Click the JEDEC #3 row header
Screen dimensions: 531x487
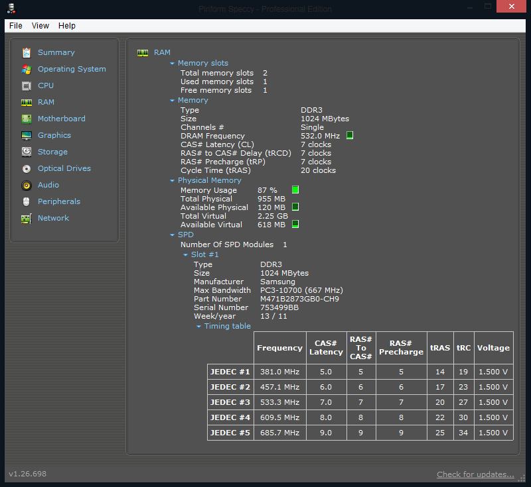pyautogui.click(x=230, y=402)
